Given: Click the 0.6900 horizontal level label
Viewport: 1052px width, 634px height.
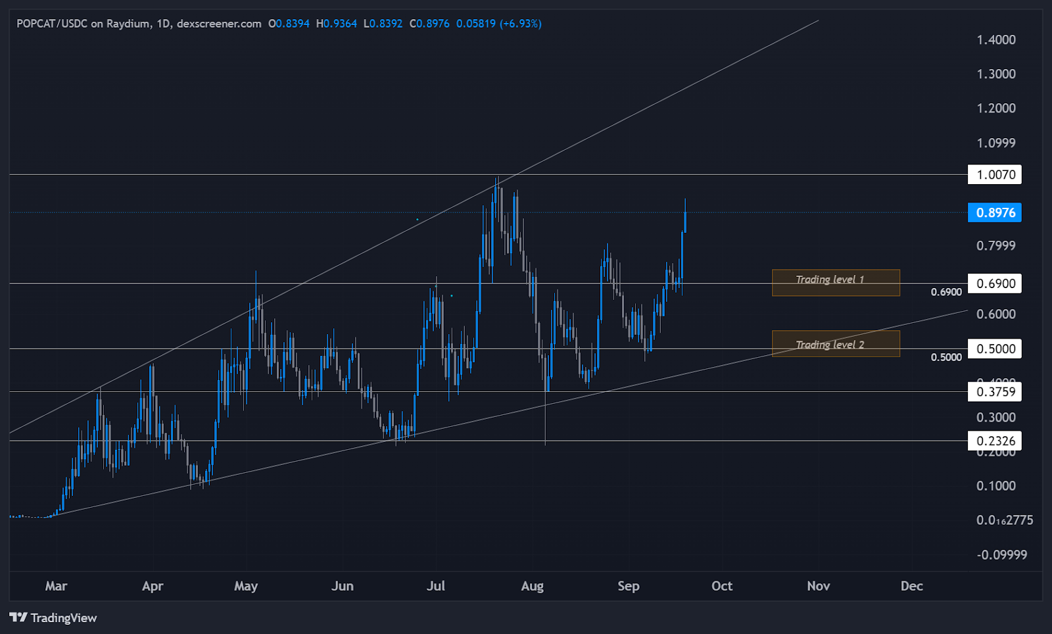Looking at the screenshot, I should click(x=994, y=283).
